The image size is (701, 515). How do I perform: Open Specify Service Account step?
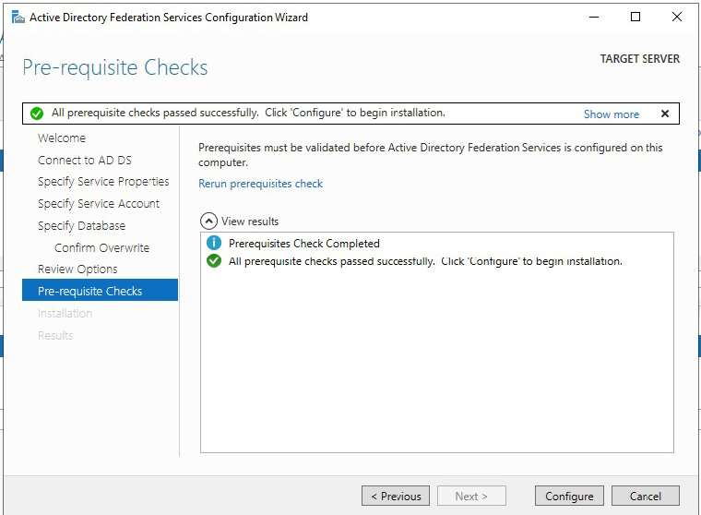tap(99, 204)
